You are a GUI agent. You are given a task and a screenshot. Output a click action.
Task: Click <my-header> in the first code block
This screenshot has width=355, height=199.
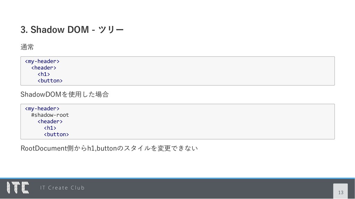42,61
